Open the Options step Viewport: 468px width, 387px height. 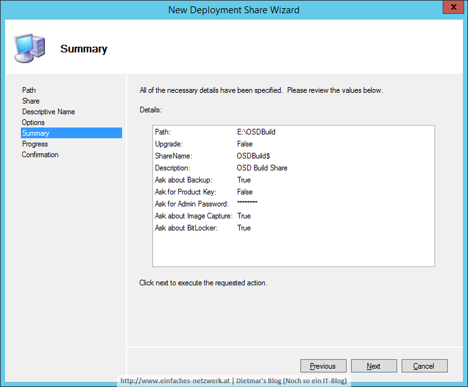click(33, 122)
